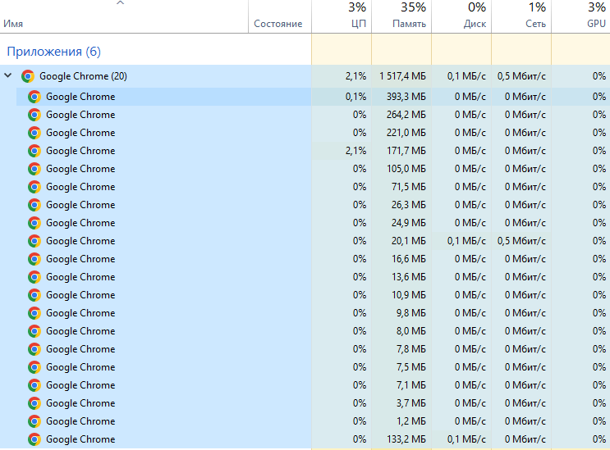Click the Chrome icon in the 20,1 МБ row
This screenshot has height=450, width=610.
coord(34,241)
